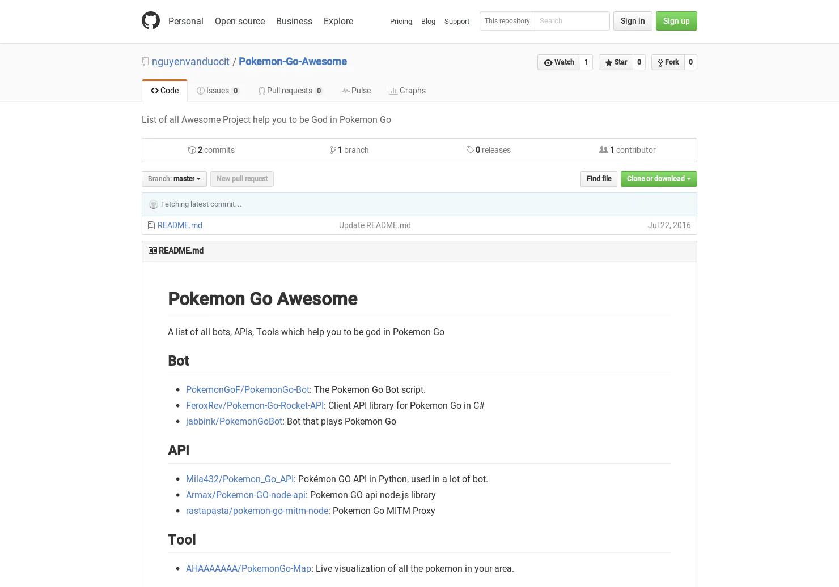Watch this repository
Screen dimensions: 839x587
tap(559, 62)
